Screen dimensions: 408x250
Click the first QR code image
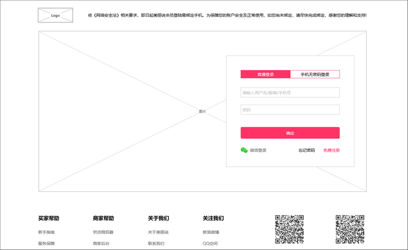click(x=289, y=229)
